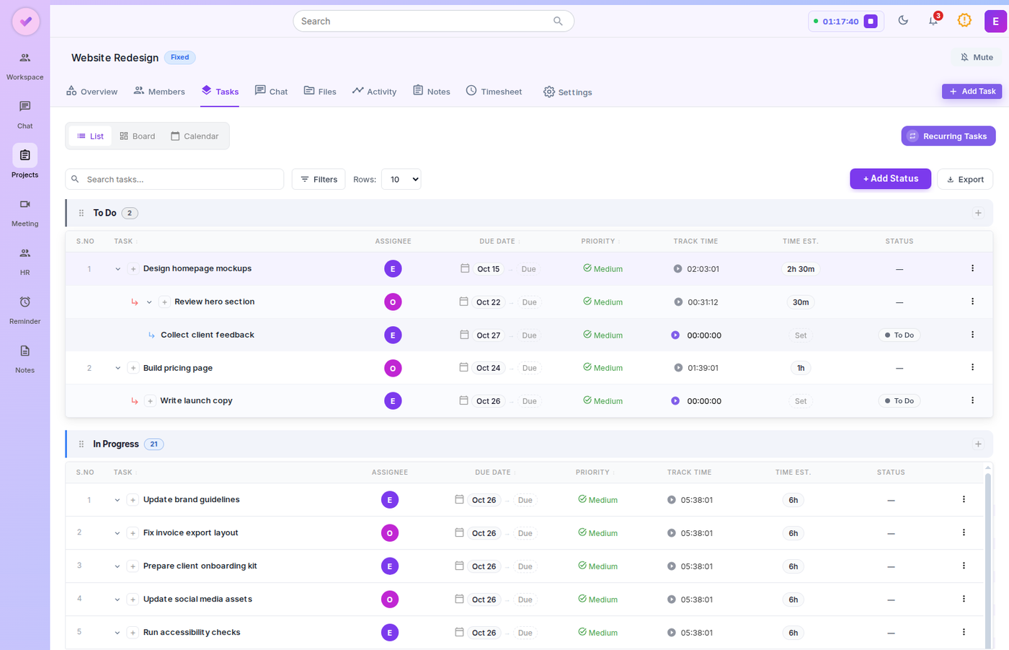This screenshot has width=1009, height=650.
Task: Open Workspace in the sidebar
Action: pyautogui.click(x=25, y=66)
